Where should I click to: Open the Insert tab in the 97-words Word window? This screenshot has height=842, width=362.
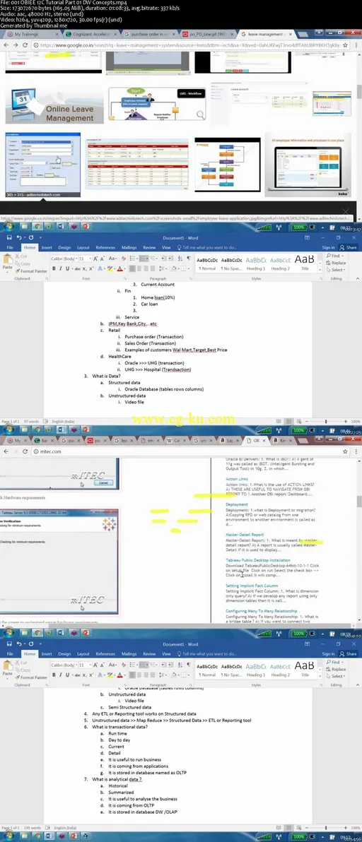[x=47, y=247]
